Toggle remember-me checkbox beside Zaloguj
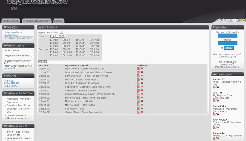Image resolution: width=246 pixels, height=141 pixels. coord(222,48)
